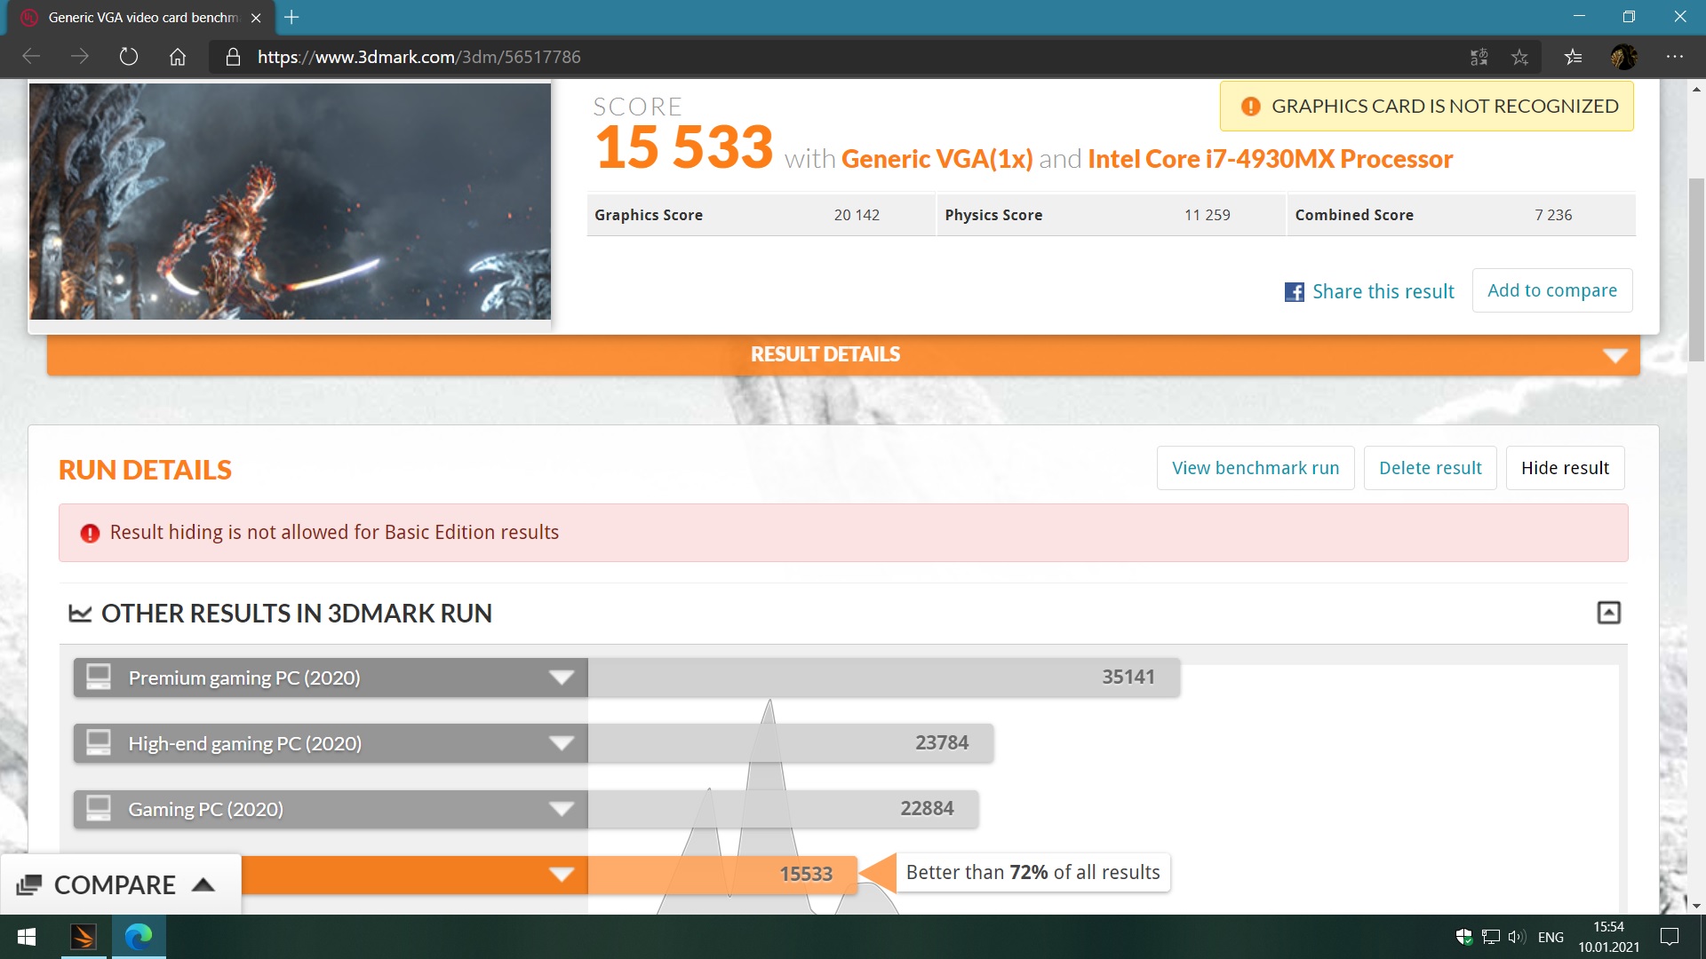Click the Facebook share icon
1706x959 pixels.
pos(1295,292)
